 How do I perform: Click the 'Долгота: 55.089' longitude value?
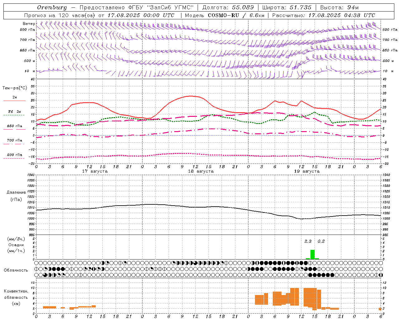point(228,7)
